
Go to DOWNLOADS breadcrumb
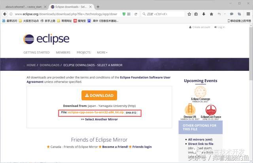click(x=49, y=65)
